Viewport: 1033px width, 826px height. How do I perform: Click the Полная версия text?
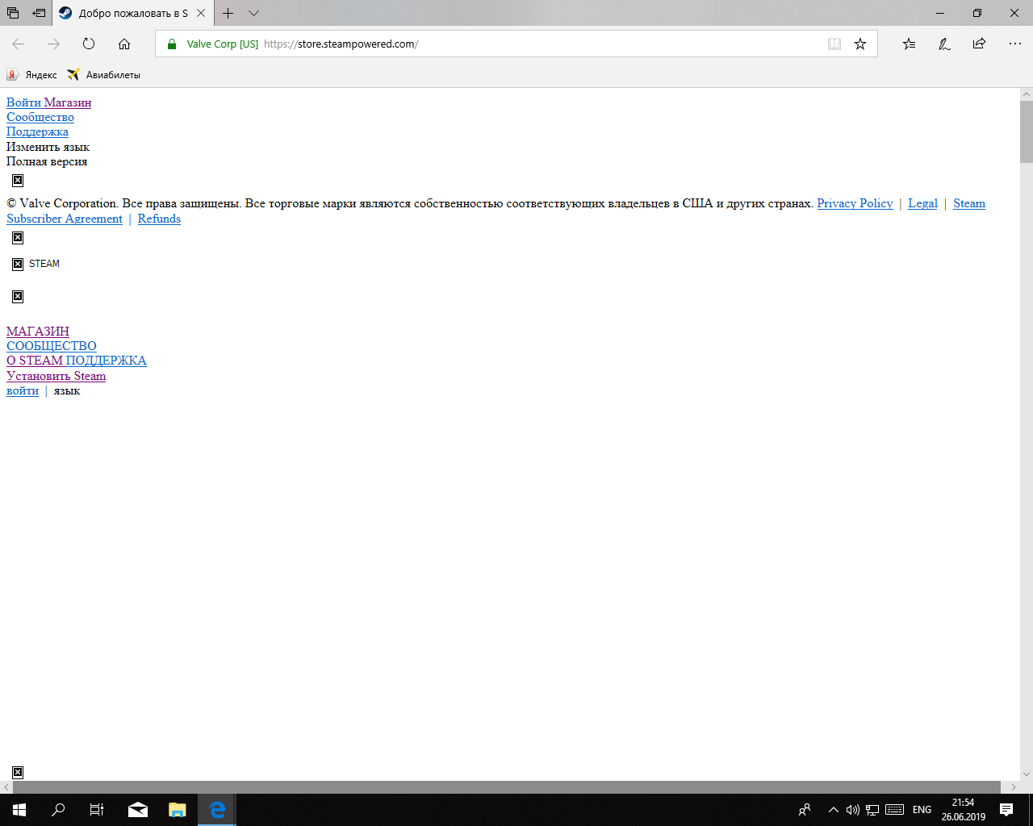47,161
